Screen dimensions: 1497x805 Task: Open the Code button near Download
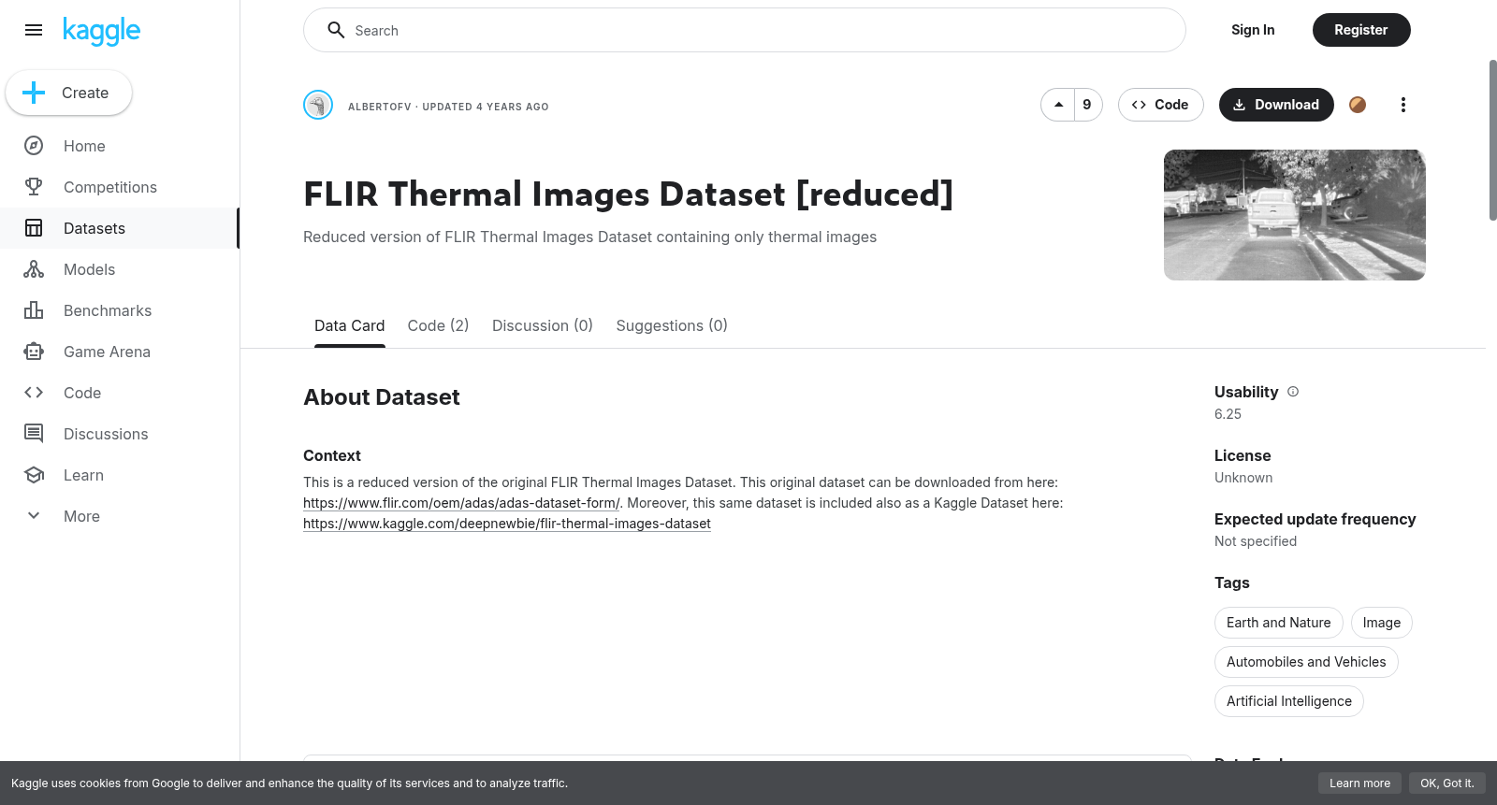(1160, 105)
